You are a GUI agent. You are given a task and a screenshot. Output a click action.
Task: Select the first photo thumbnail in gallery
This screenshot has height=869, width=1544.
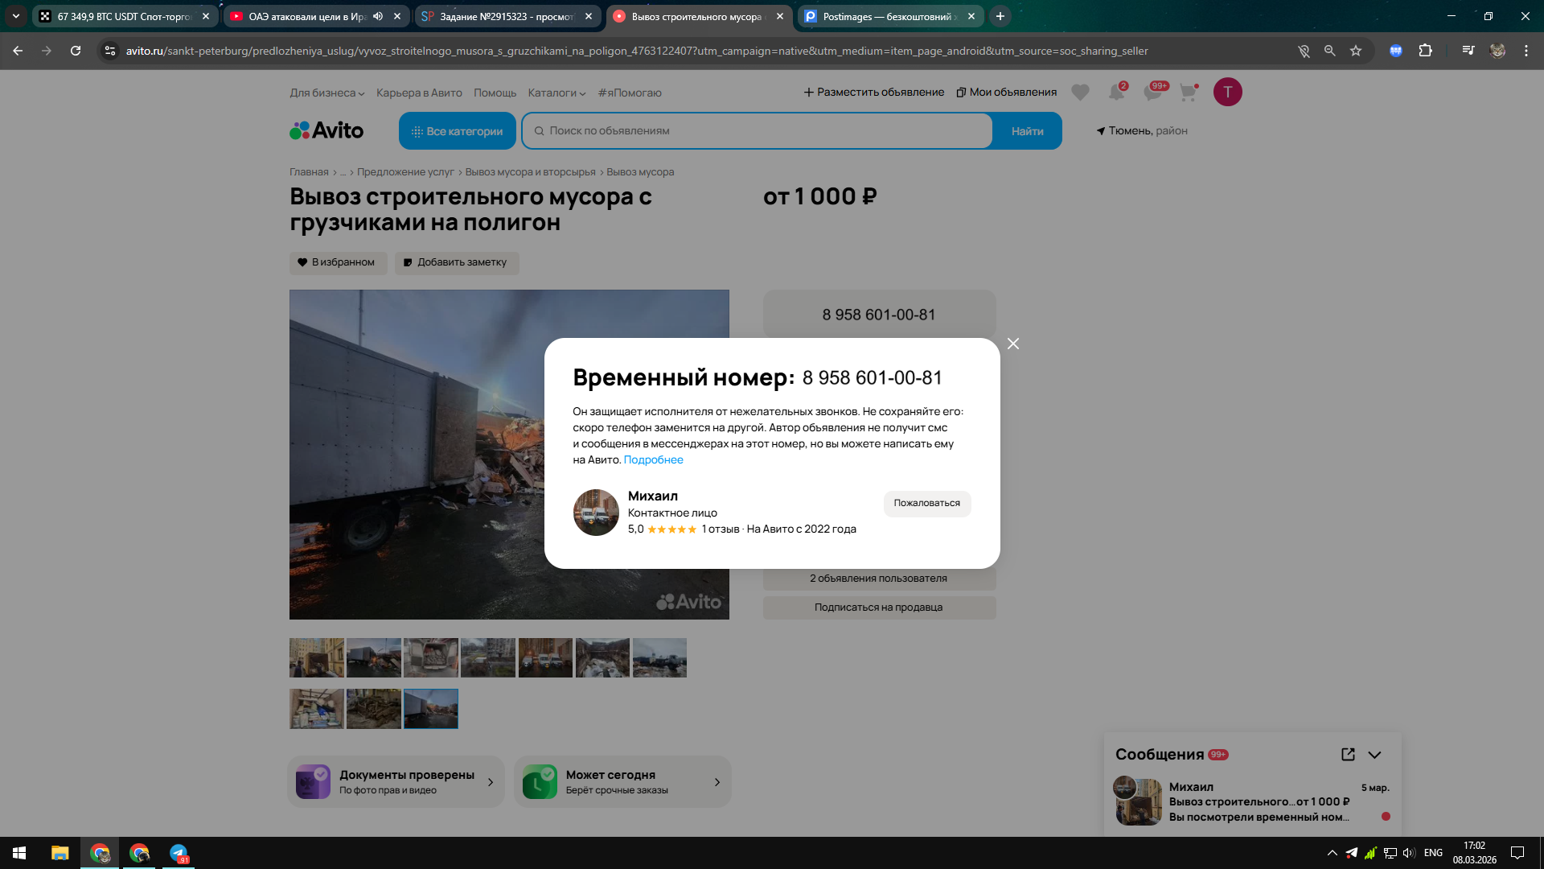tap(316, 657)
